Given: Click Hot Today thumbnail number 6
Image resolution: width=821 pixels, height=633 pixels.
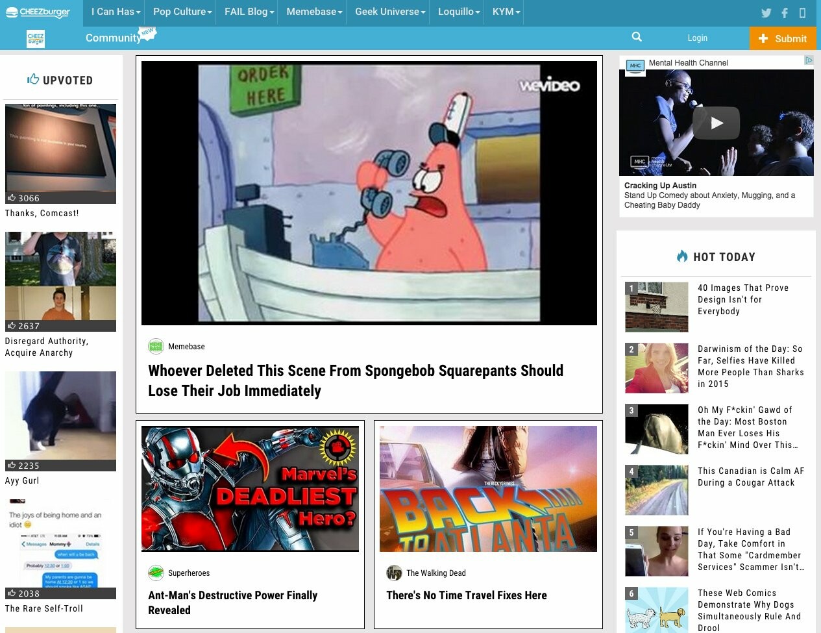Looking at the screenshot, I should point(657,610).
